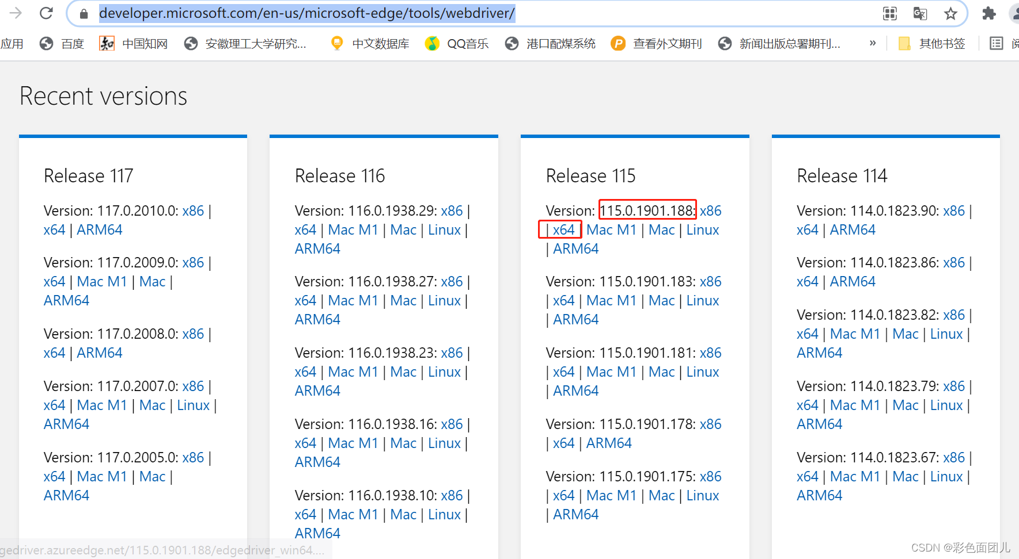Click the Recent versions heading
Screen dimensions: 1019x559
coord(103,96)
